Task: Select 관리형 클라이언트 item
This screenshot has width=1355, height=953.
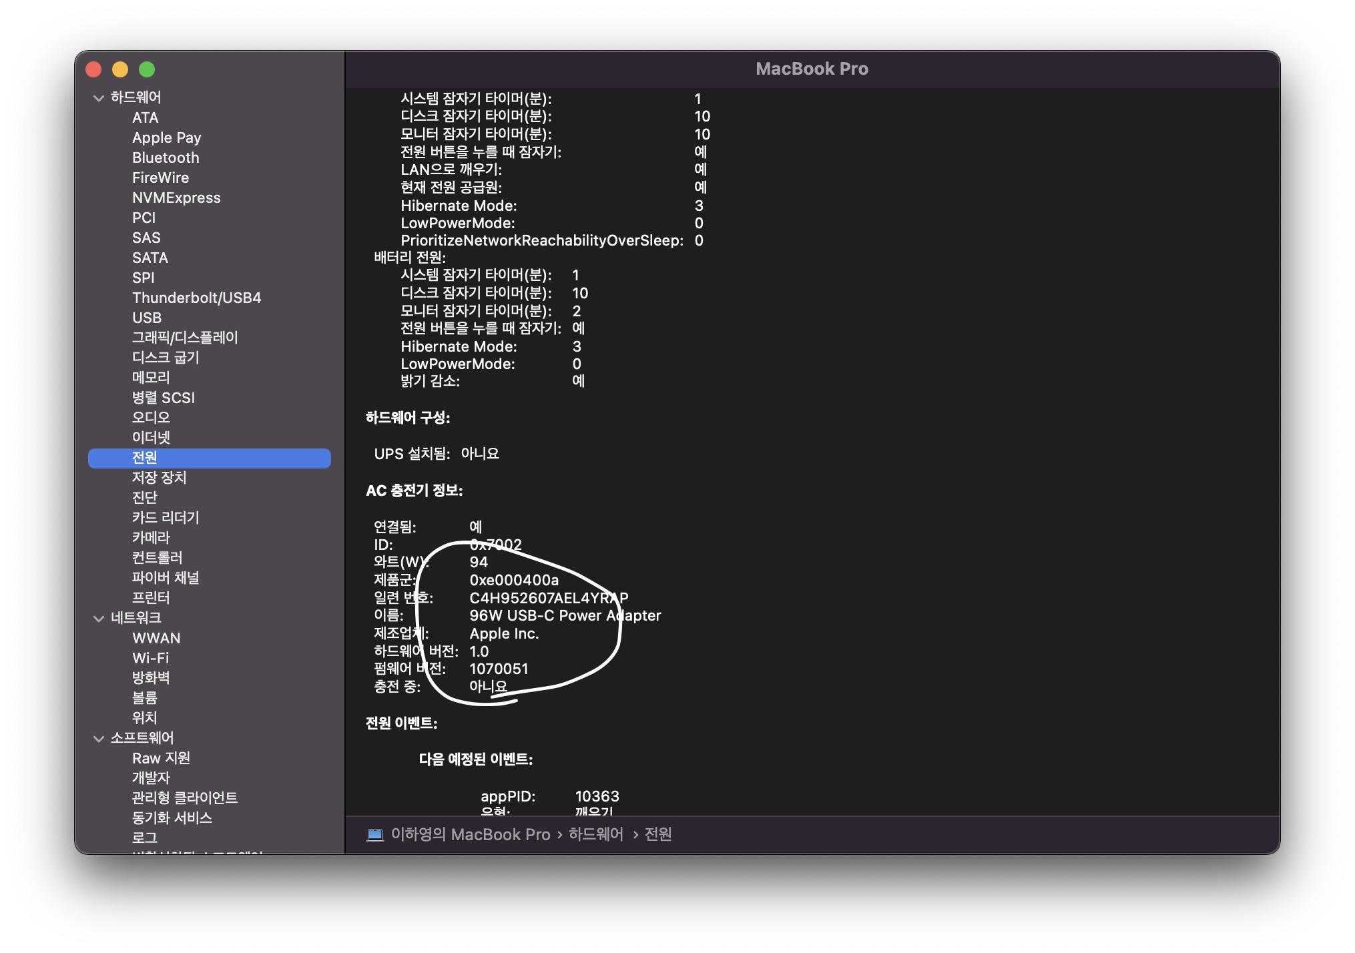Action: (185, 798)
